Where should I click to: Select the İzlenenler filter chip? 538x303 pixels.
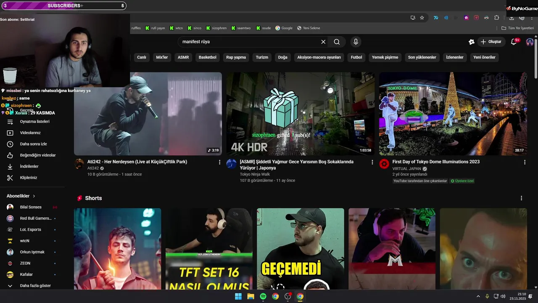click(455, 57)
